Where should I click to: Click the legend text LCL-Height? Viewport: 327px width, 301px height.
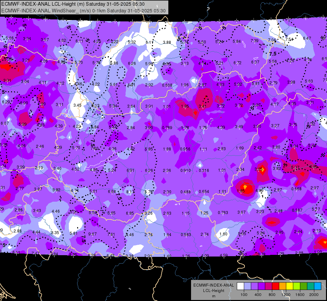click(x=213, y=291)
